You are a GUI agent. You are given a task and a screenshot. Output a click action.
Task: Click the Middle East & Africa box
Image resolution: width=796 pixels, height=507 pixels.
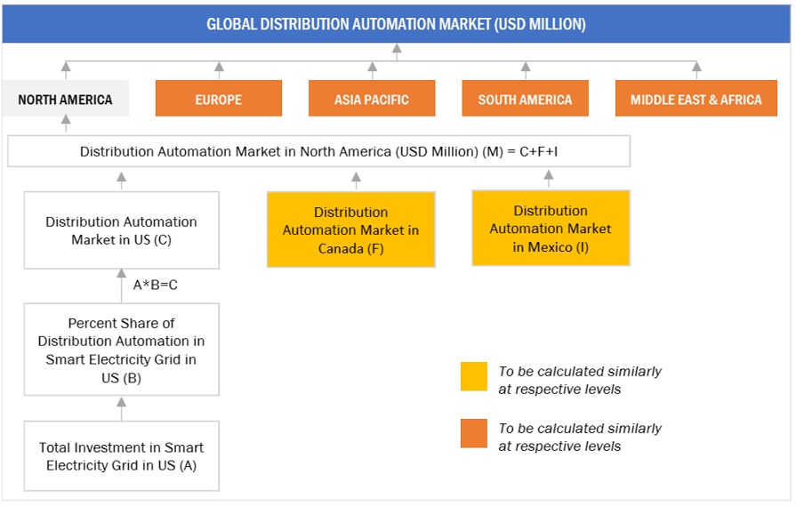click(695, 99)
